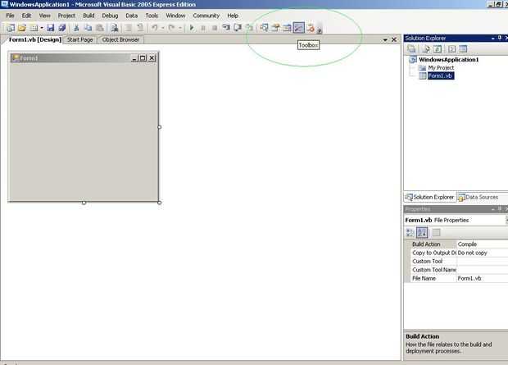Click the Cut scissors icon
This screenshot has width=508, height=365.
(x=76, y=28)
